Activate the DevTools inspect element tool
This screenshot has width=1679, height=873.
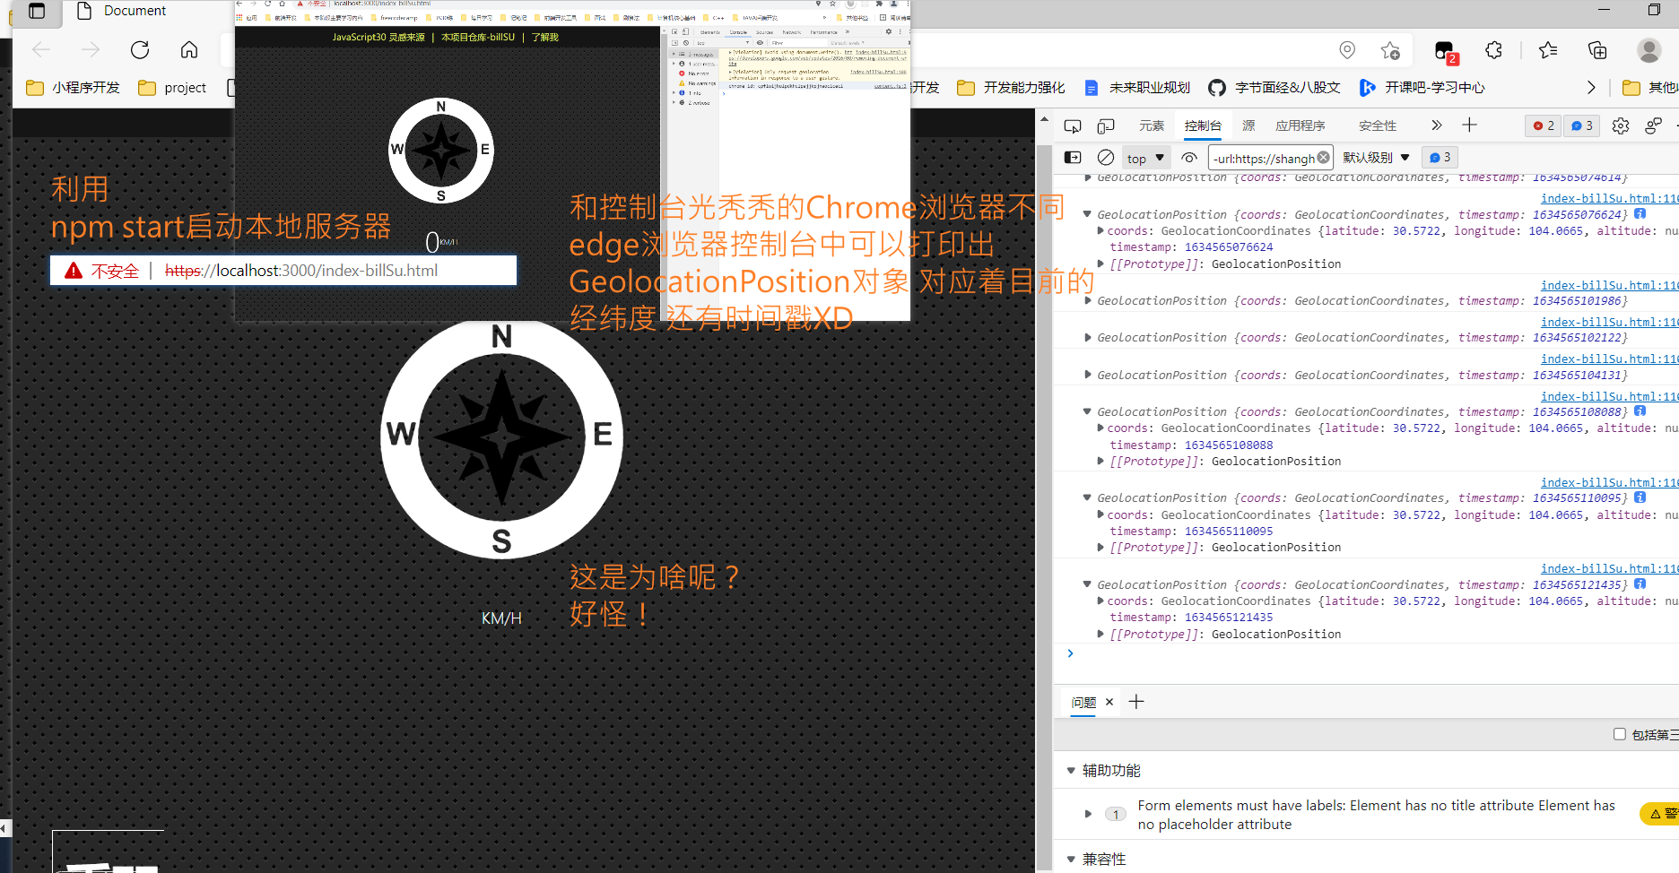pos(1073,126)
